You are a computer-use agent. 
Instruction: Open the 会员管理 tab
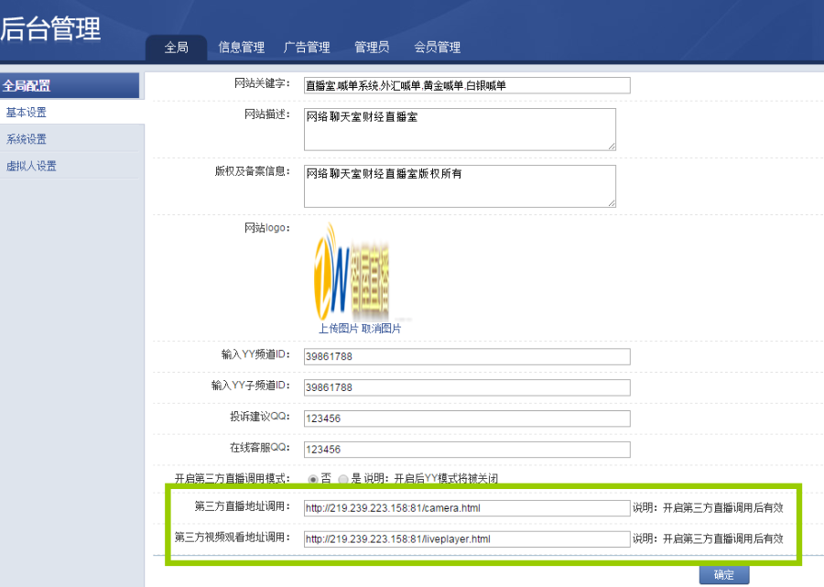point(438,48)
